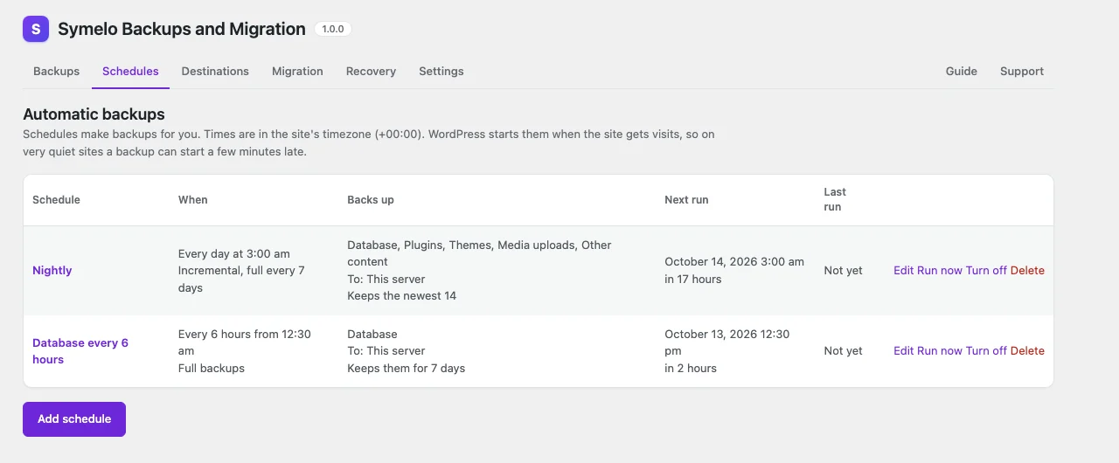Click the Symelo purple S logo icon
1119x463 pixels.
(x=36, y=29)
